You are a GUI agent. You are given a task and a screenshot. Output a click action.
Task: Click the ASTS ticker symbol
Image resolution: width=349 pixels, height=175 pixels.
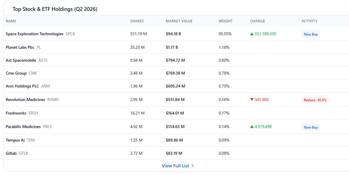tap(43, 60)
